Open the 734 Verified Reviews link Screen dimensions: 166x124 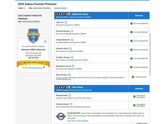pyautogui.click(x=35, y=68)
